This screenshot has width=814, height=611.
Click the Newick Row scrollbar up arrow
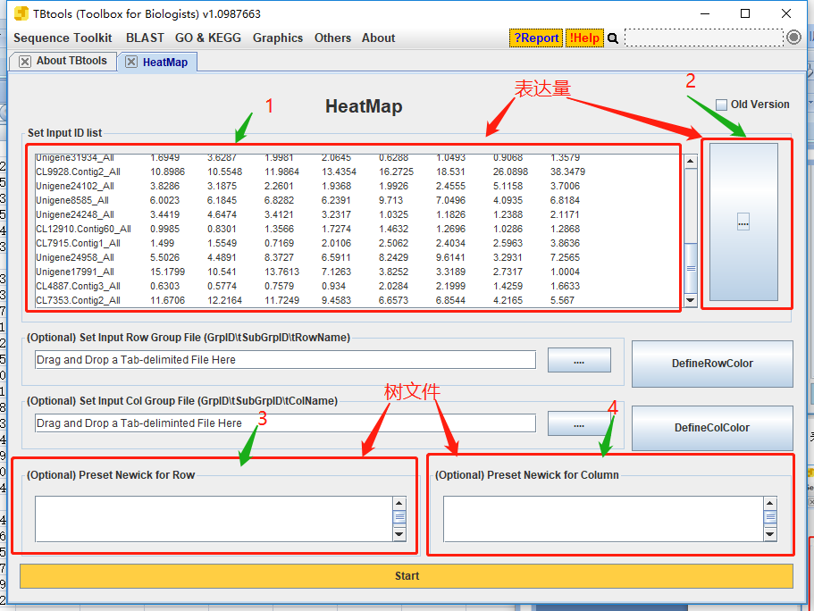pyautogui.click(x=399, y=503)
